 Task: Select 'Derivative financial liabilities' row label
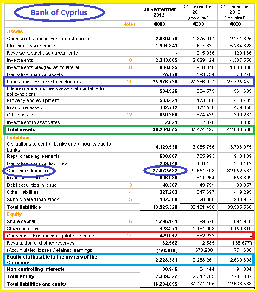pos(37,163)
